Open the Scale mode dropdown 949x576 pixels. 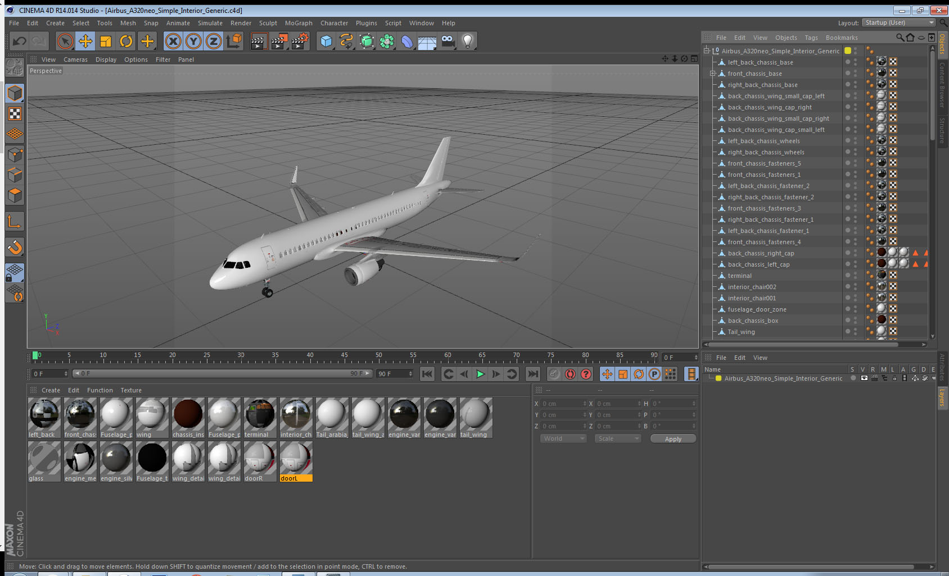[x=618, y=438]
